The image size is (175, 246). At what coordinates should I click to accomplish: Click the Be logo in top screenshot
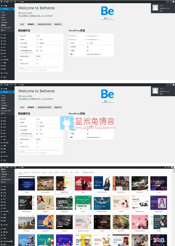[x=107, y=11]
